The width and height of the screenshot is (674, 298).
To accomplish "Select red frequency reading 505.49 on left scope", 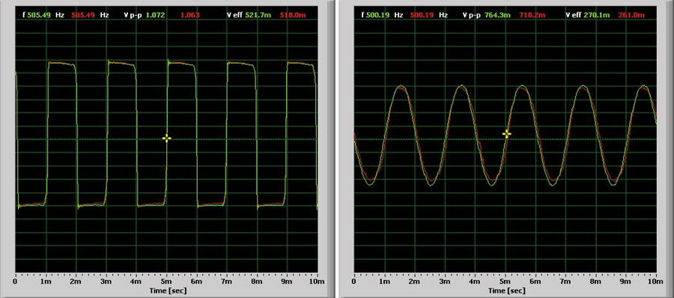I will click(x=85, y=15).
